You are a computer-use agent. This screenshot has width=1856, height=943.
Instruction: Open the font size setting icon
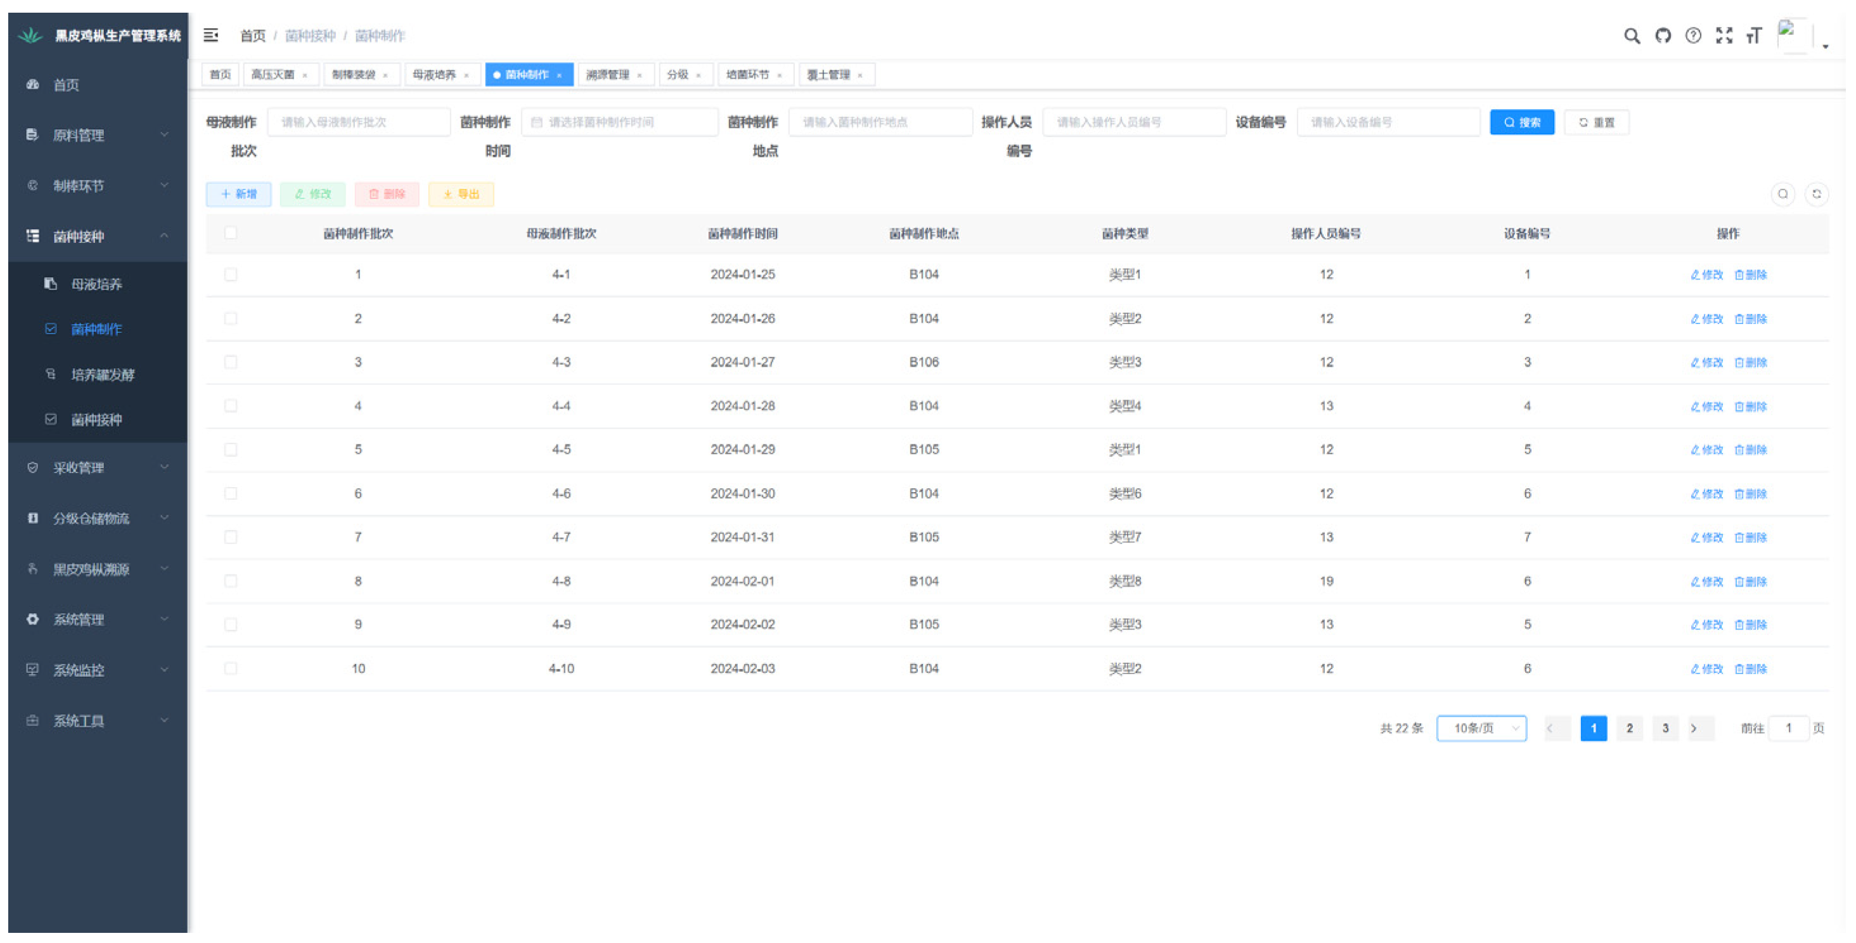(1754, 36)
